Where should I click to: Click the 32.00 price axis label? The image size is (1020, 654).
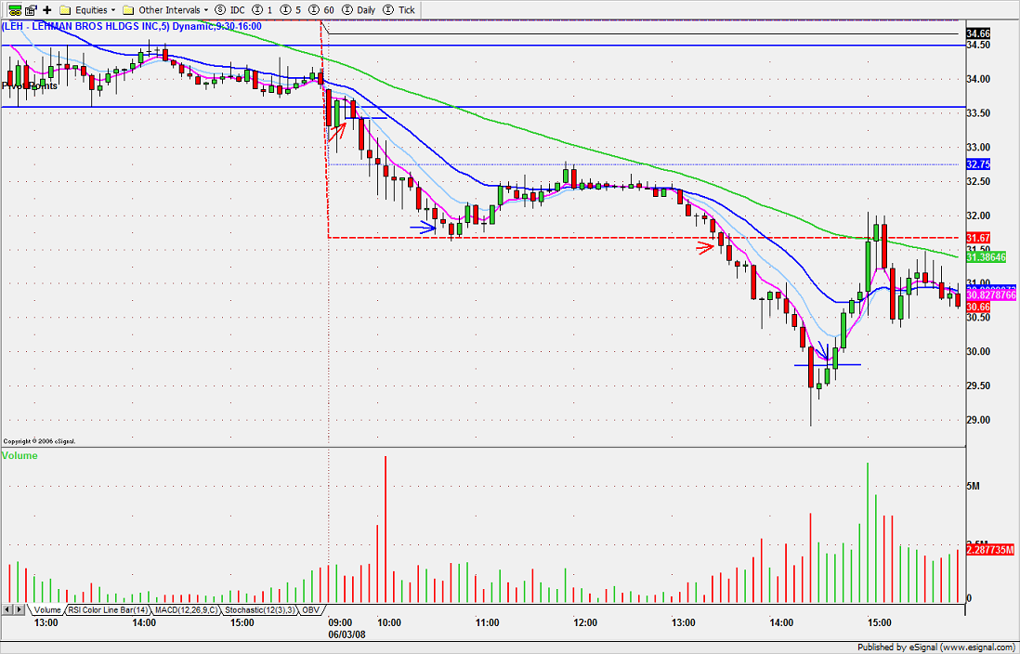(x=978, y=216)
